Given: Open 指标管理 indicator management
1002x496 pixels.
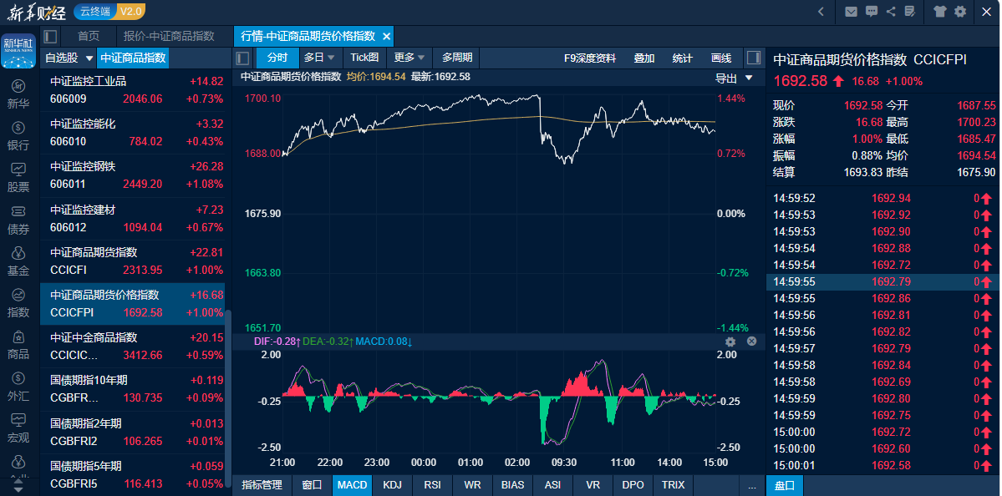Looking at the screenshot, I should coord(262,485).
